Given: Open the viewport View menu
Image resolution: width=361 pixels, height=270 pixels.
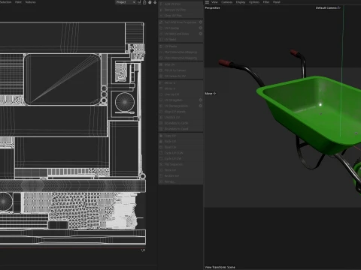Looking at the screenshot, I should point(214,2).
